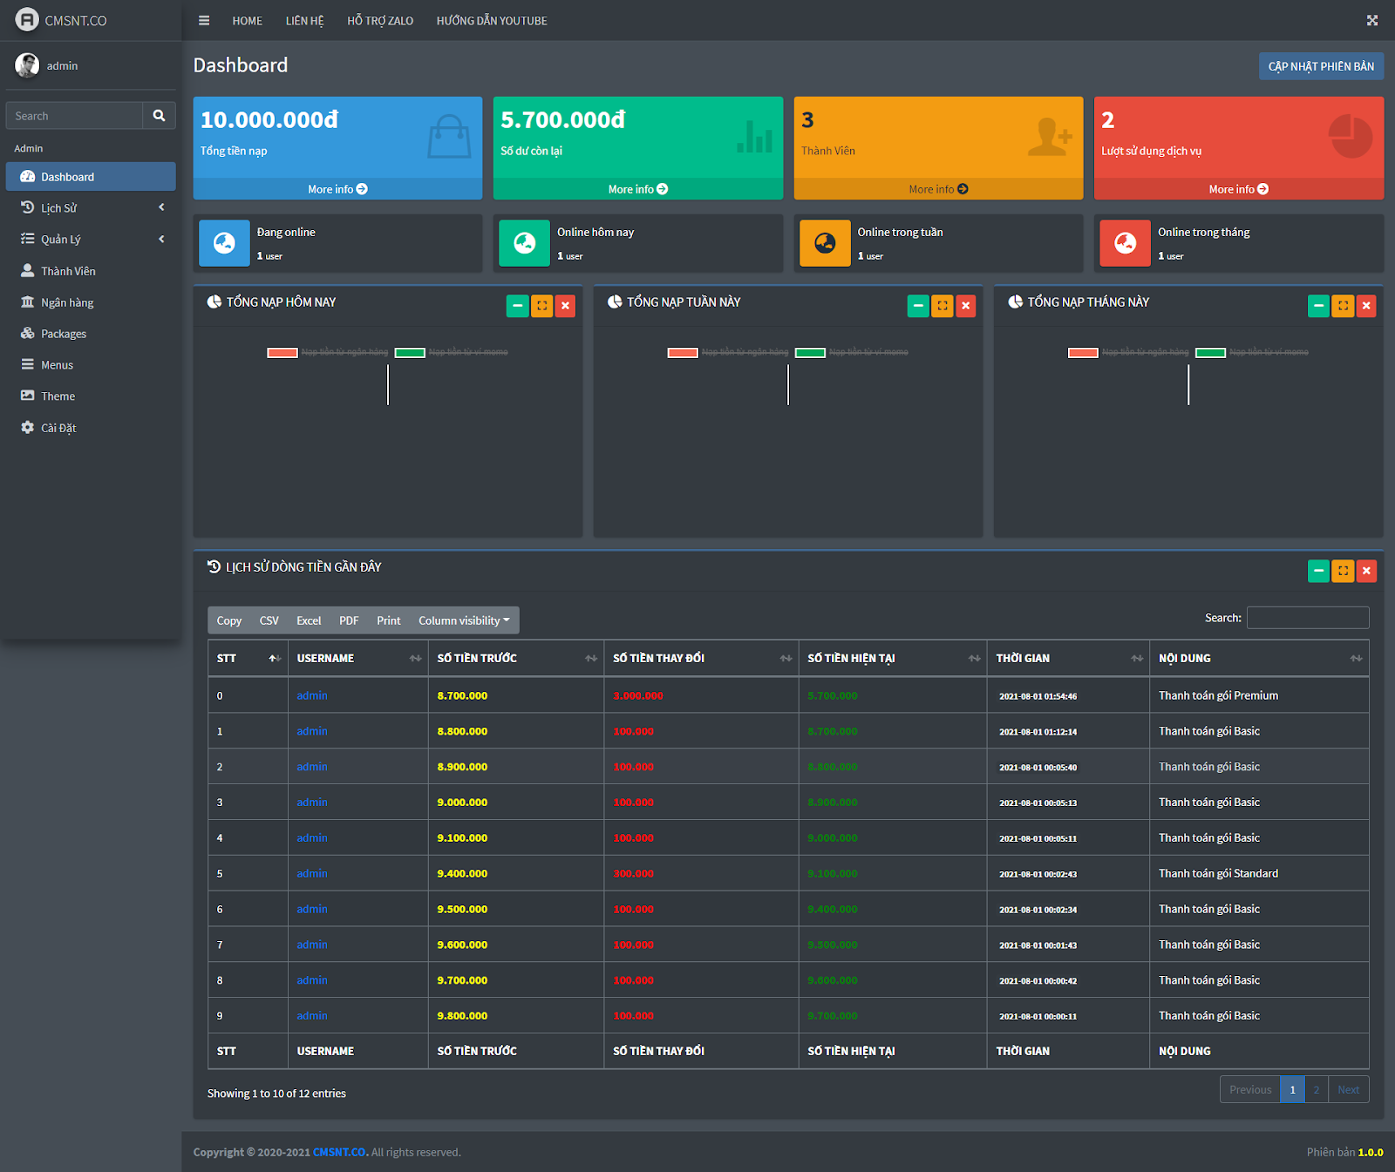This screenshot has height=1172, width=1395.
Task: Maximize the Tổng nạp tháng này card
Action: point(1344,306)
